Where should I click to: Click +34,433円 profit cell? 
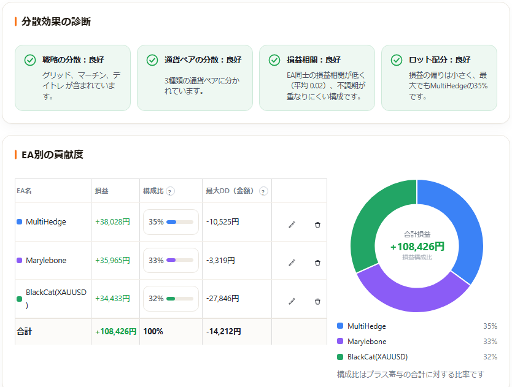coord(112,299)
